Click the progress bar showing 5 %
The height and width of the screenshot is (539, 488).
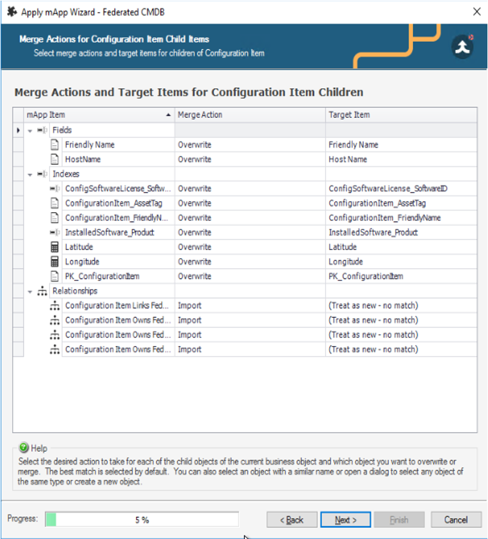142,520
